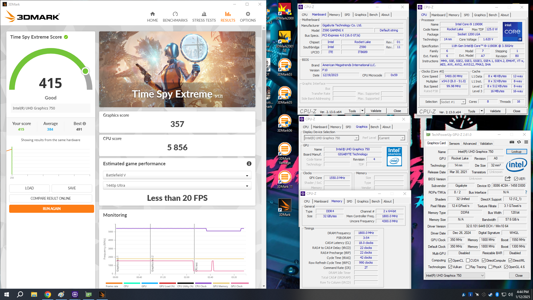The width and height of the screenshot is (533, 300).
Task: Expand Battlefield V game dropdown
Action: pos(177,175)
